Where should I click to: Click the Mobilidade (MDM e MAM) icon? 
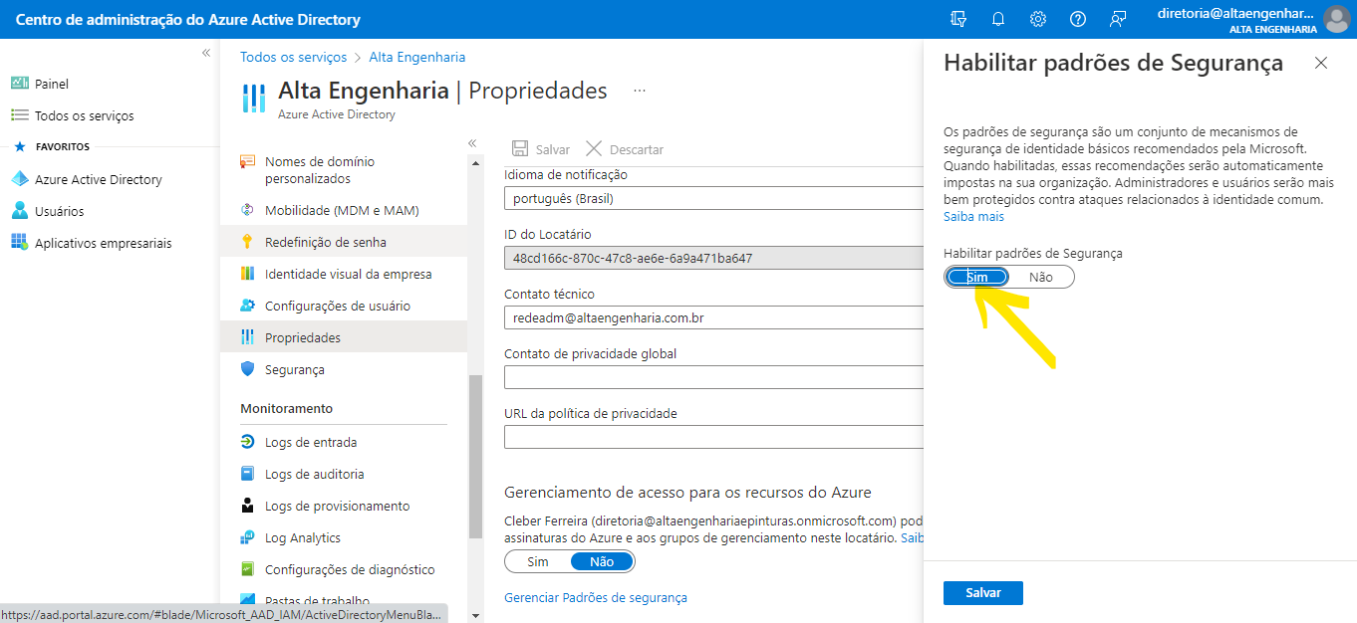[248, 210]
